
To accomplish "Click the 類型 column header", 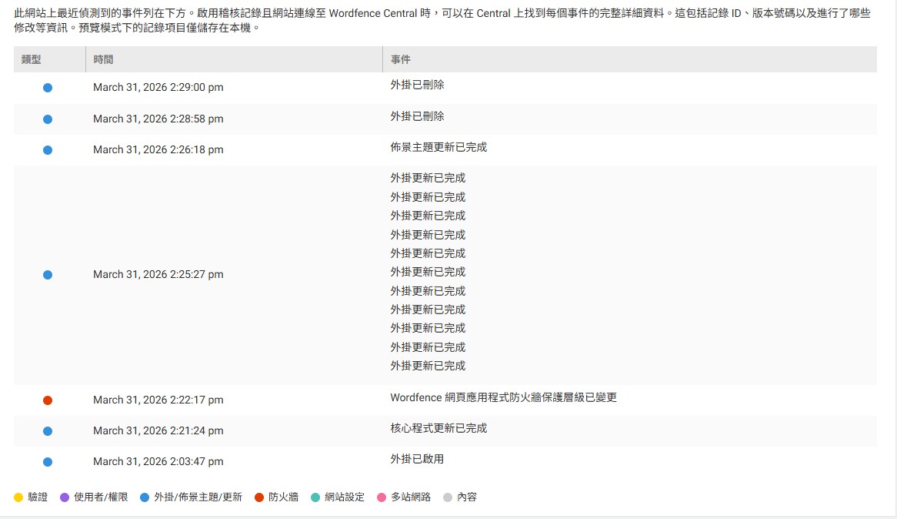I will pos(31,59).
